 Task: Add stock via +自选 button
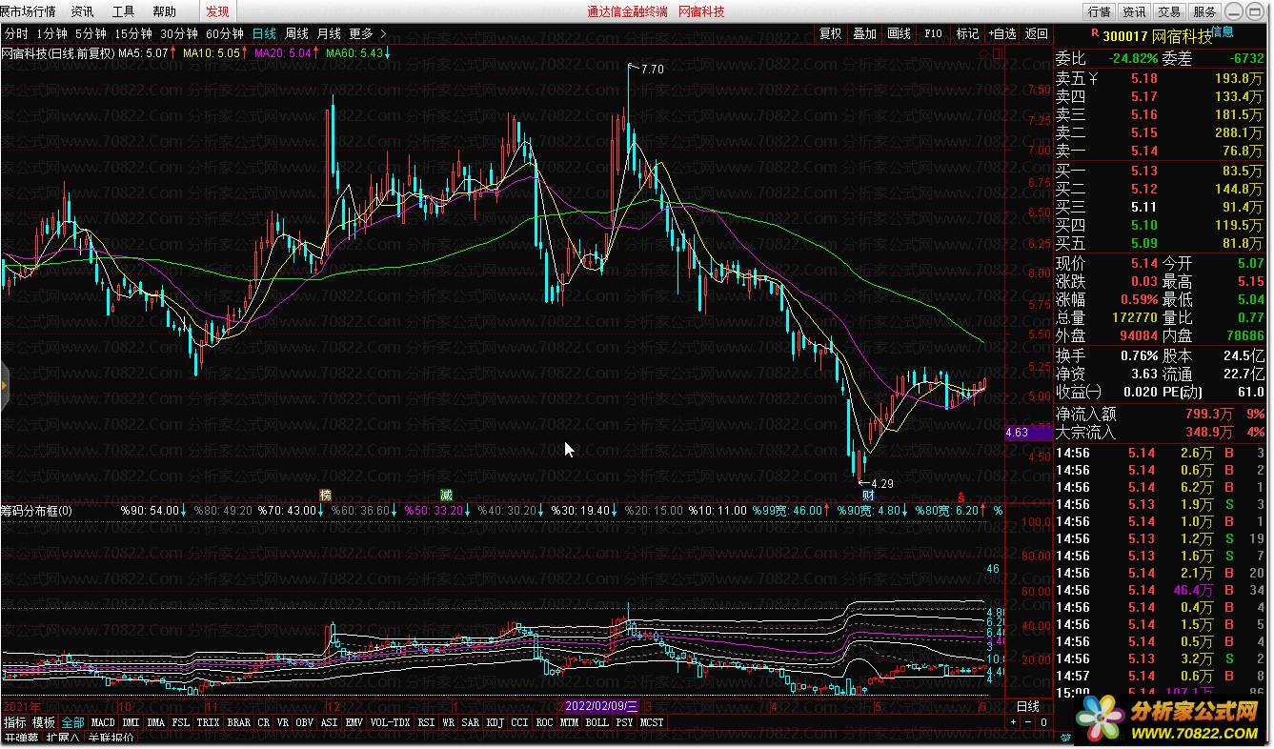1001,33
